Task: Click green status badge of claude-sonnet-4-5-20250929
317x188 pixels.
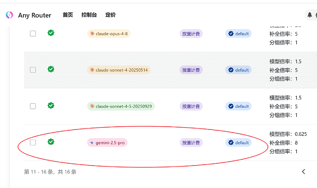Action: 51,106
